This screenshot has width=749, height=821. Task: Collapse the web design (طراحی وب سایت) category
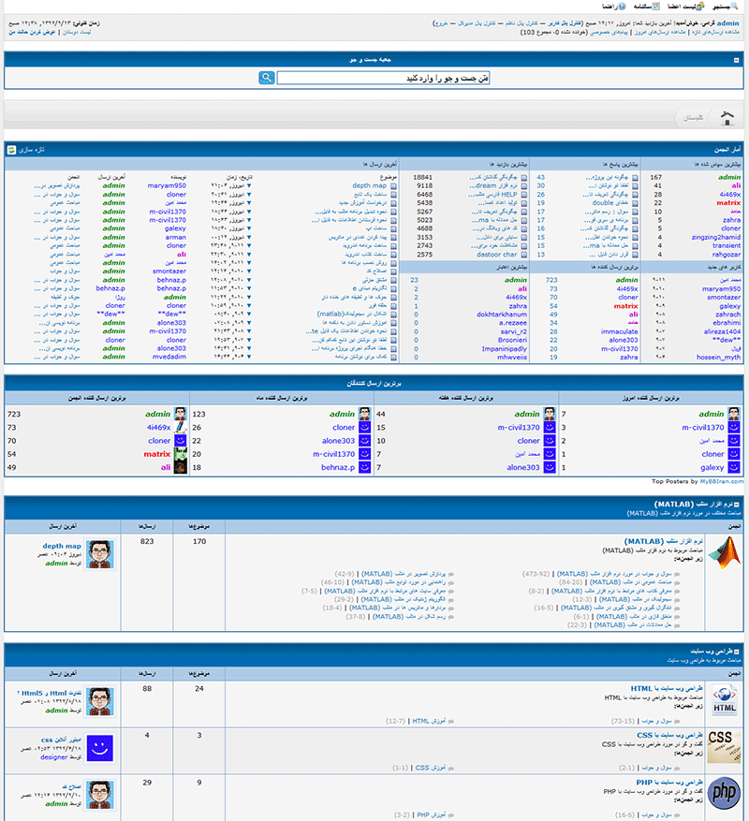tap(736, 652)
